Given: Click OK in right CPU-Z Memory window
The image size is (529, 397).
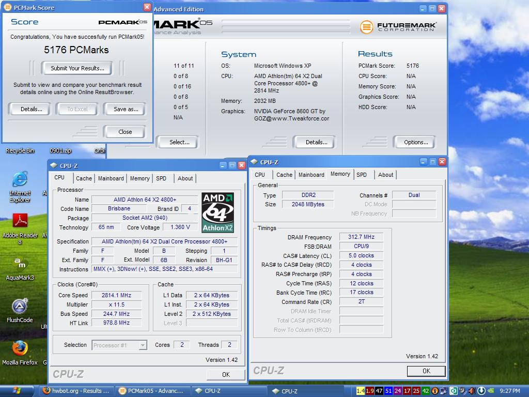Looking at the screenshot, I should 426,371.
